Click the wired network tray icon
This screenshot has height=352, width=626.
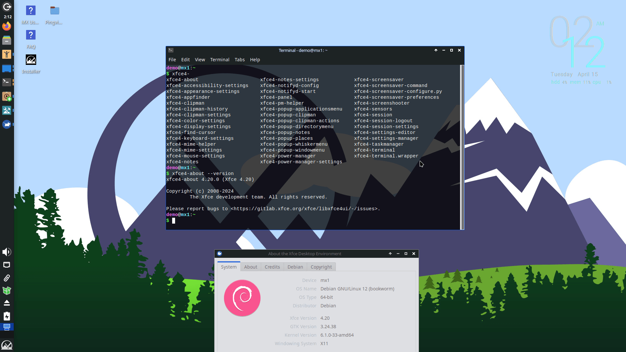[7, 265]
